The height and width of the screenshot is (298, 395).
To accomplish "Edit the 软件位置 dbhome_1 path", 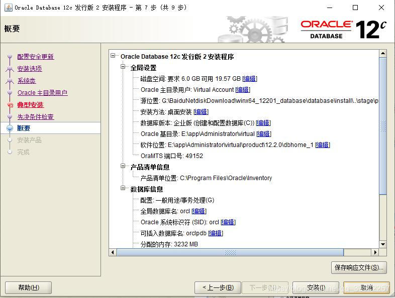I will coord(323,145).
